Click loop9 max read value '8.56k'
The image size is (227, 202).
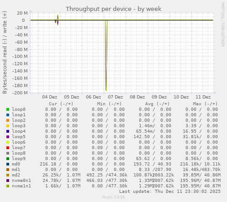[192, 159]
